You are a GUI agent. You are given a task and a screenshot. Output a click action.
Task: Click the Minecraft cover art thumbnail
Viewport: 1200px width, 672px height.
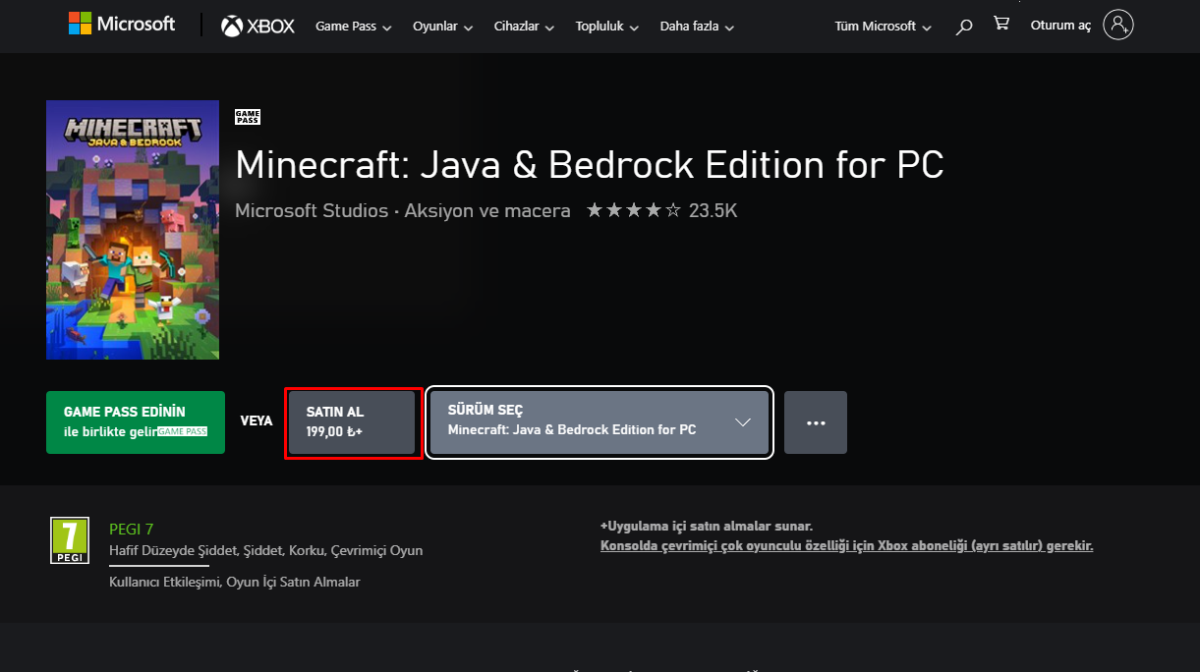[133, 230]
